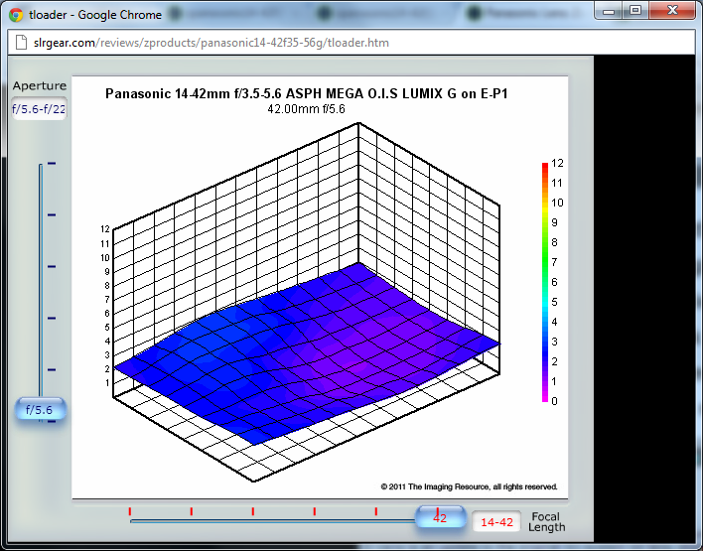This screenshot has width=703, height=551.
Task: Click the page document icon in address bar
Action: (x=21, y=42)
